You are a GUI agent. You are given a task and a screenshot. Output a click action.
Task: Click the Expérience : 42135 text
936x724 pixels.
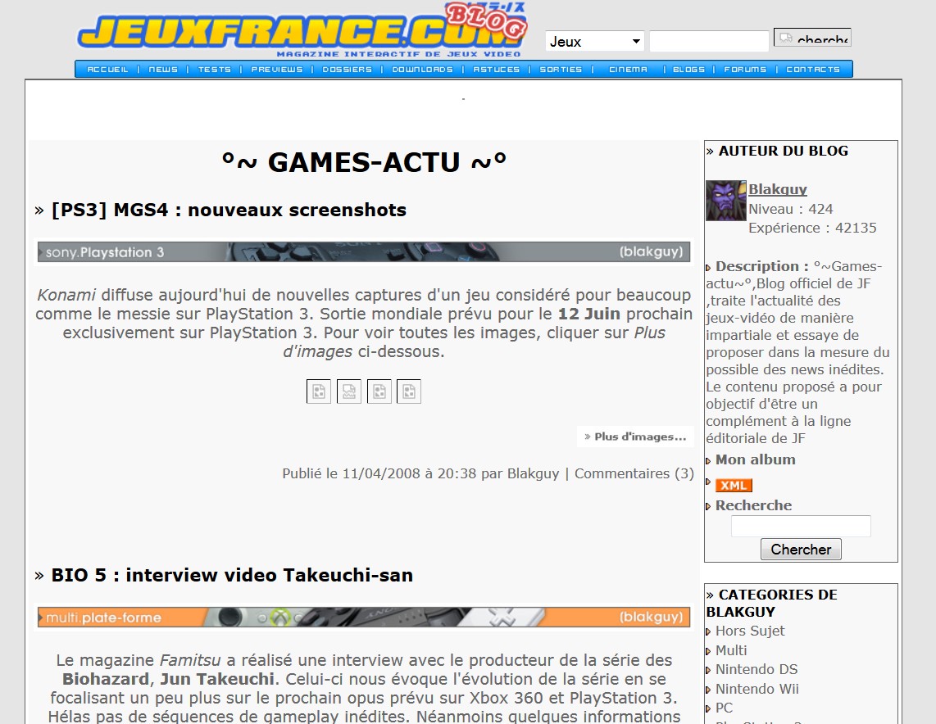[812, 228]
